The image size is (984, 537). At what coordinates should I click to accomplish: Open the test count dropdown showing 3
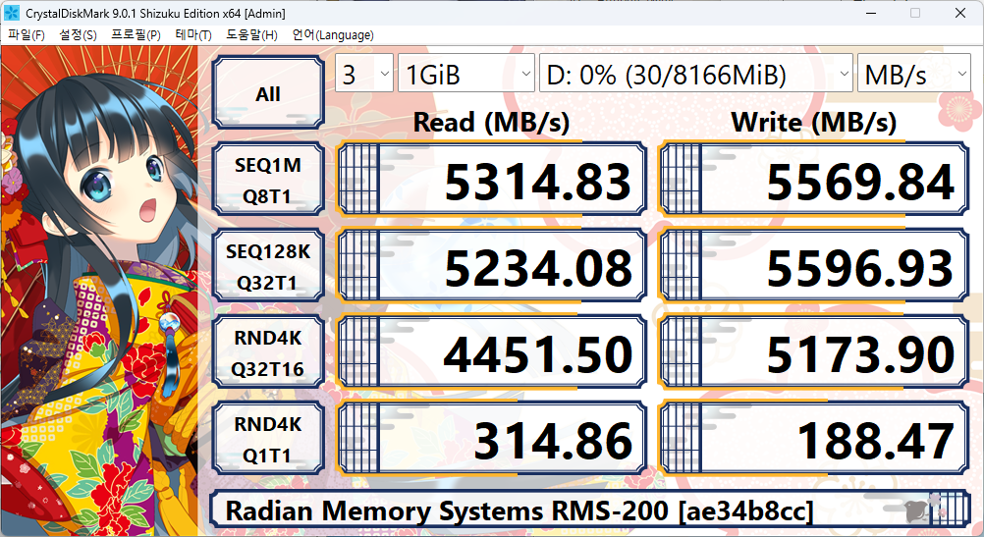[364, 75]
